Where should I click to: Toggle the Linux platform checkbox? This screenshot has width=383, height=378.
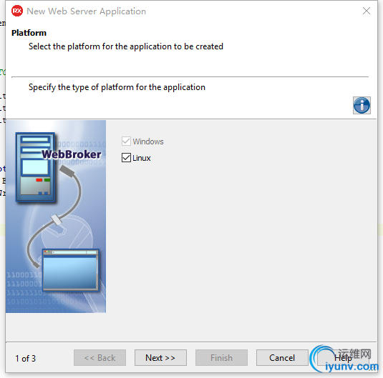[126, 158]
